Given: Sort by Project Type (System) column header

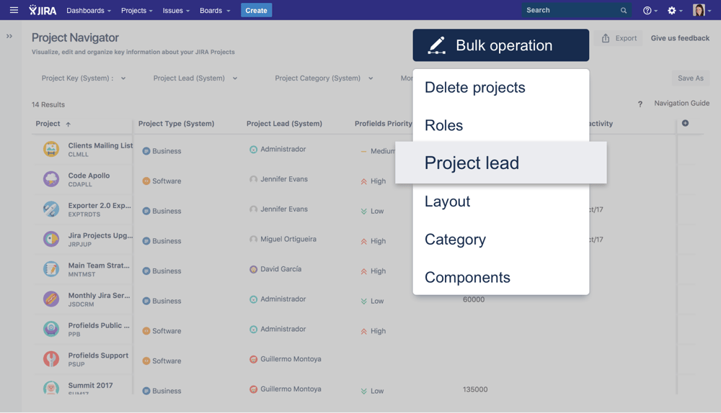Looking at the screenshot, I should 176,124.
